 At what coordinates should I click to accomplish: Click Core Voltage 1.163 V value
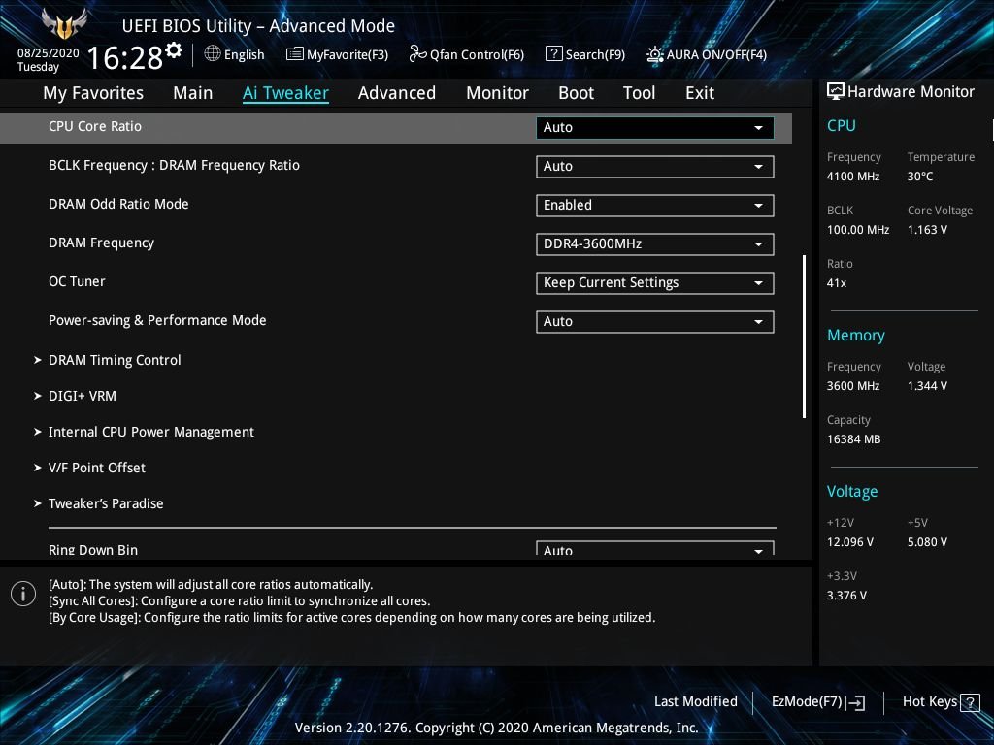pos(927,230)
